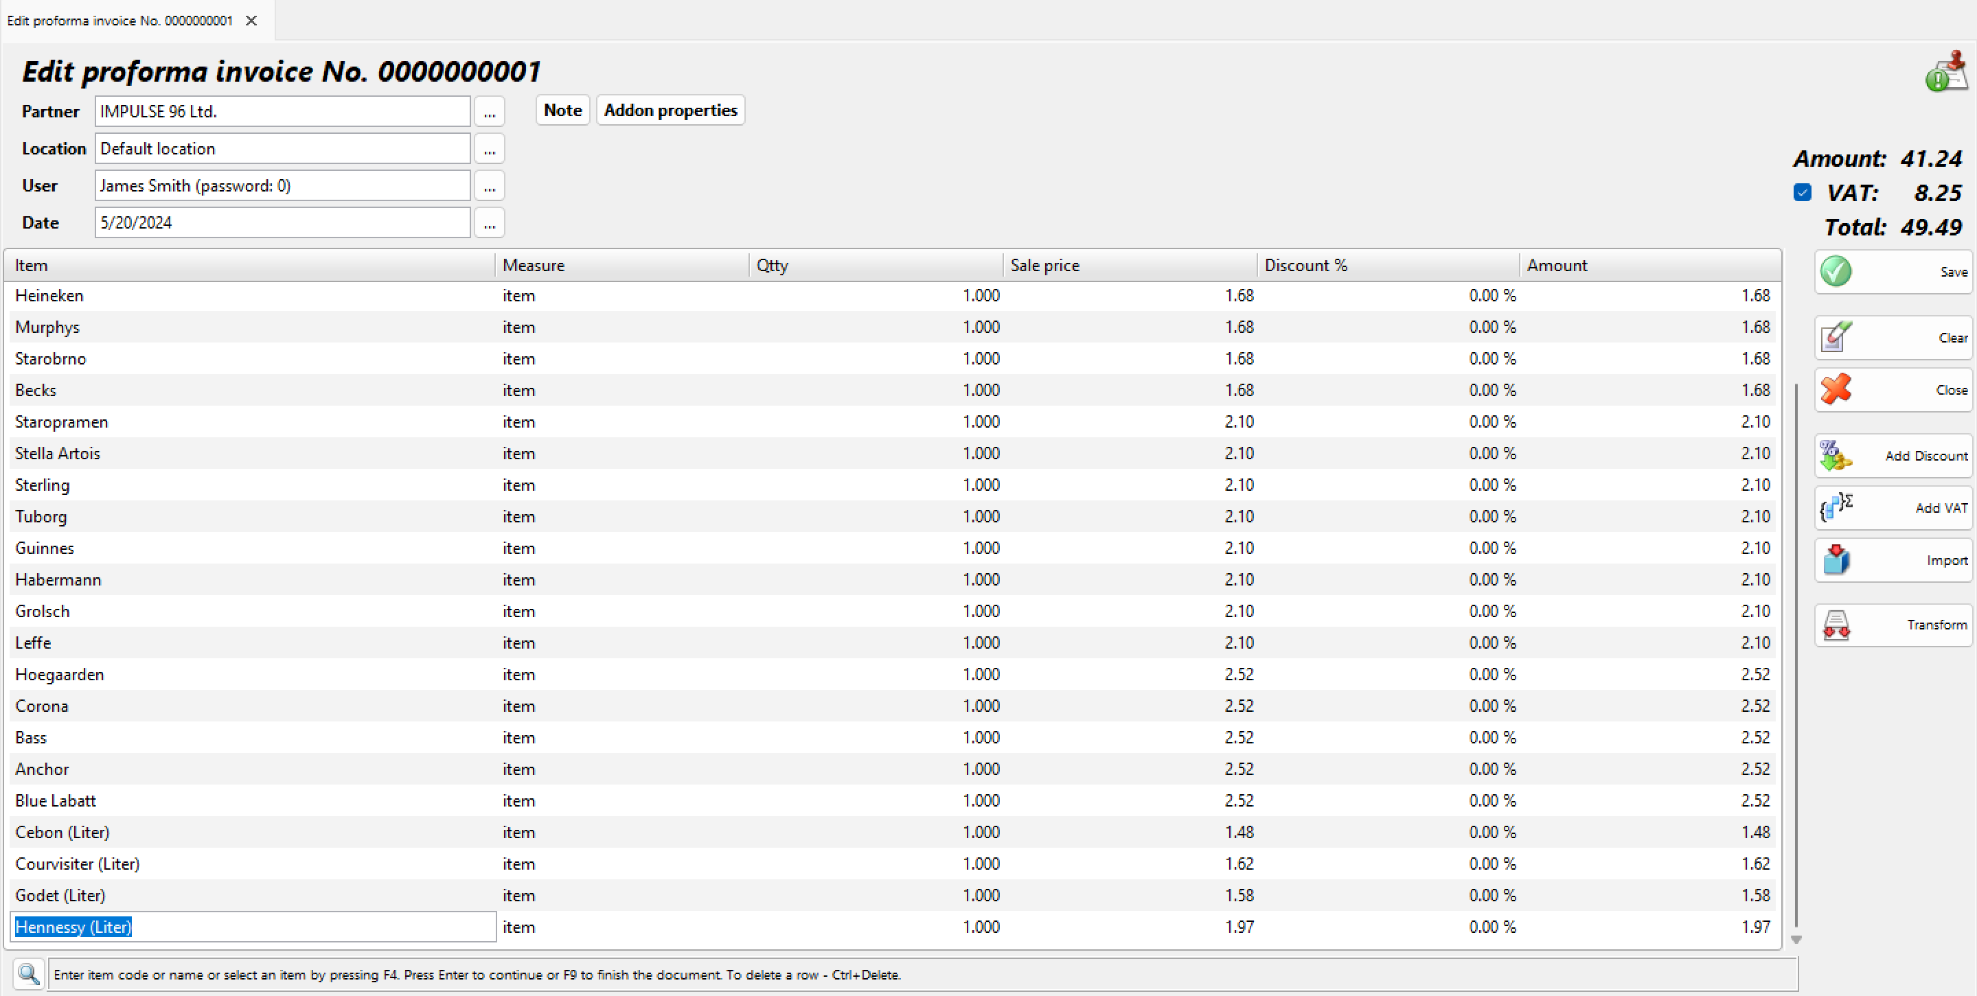
Task: Open Addon properties
Action: pos(670,111)
